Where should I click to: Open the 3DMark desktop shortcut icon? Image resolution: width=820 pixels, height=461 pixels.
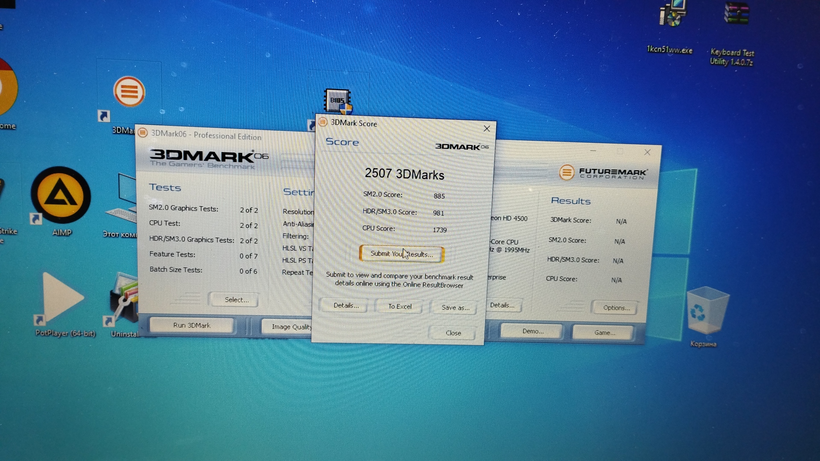[x=129, y=92]
